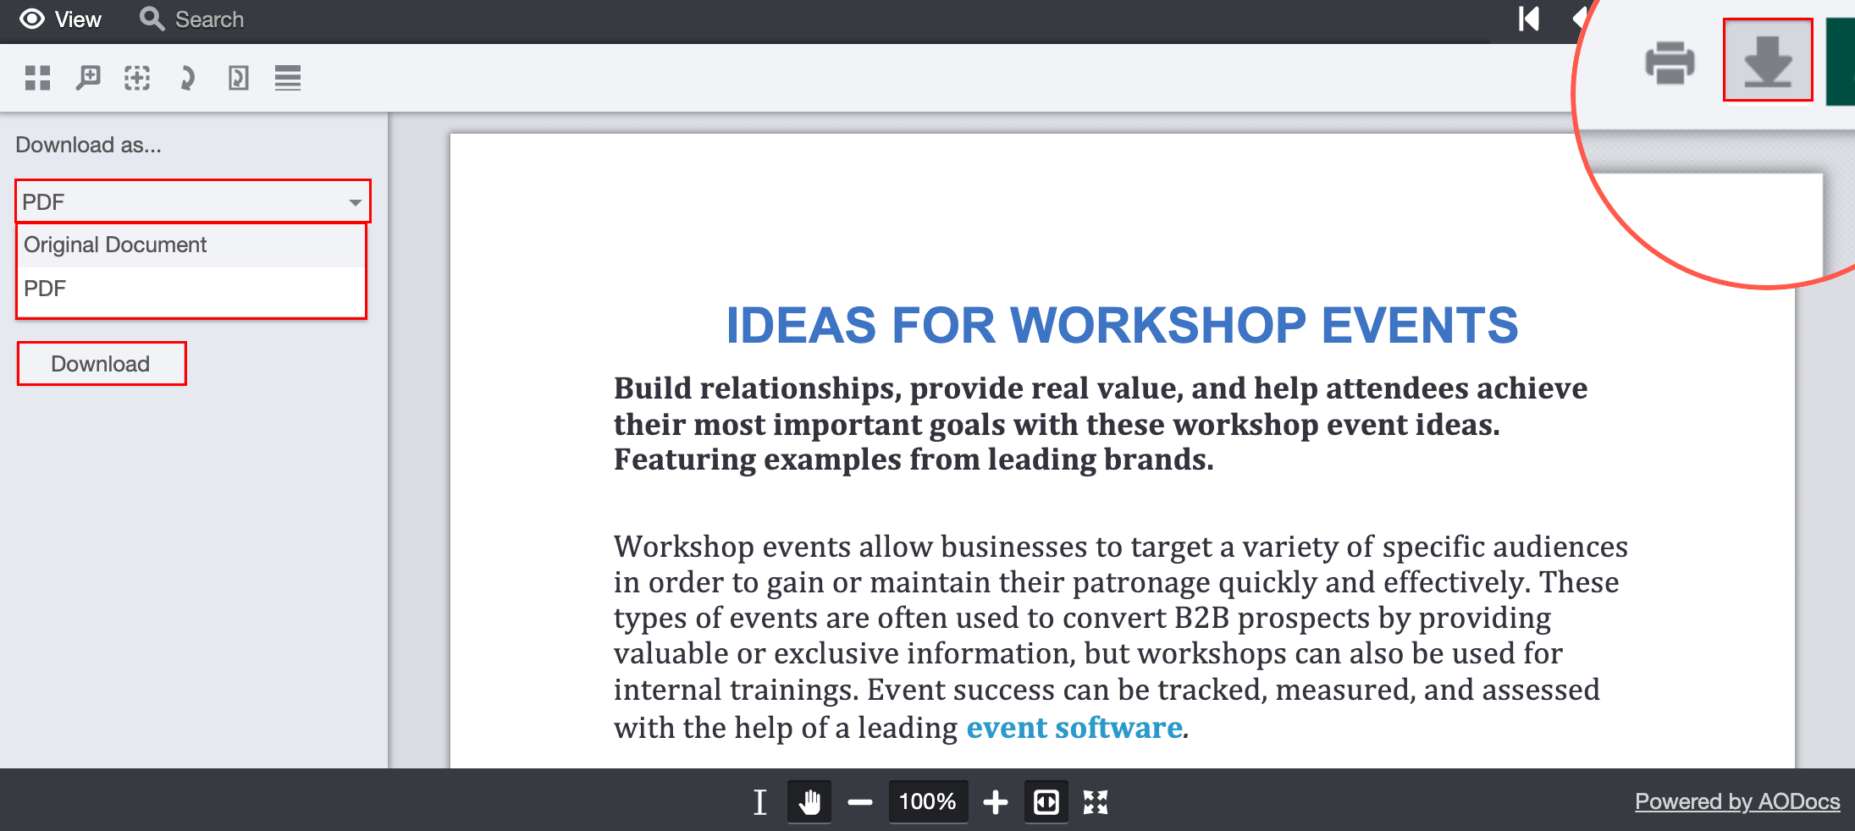This screenshot has height=831, width=1855.
Task: Enter fullscreen mode
Action: click(1096, 801)
